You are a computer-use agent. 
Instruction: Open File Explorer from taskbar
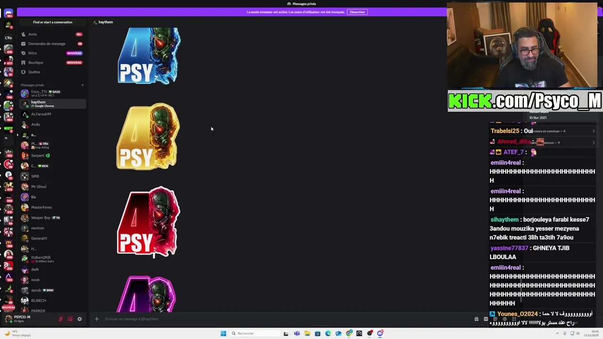[x=307, y=333]
